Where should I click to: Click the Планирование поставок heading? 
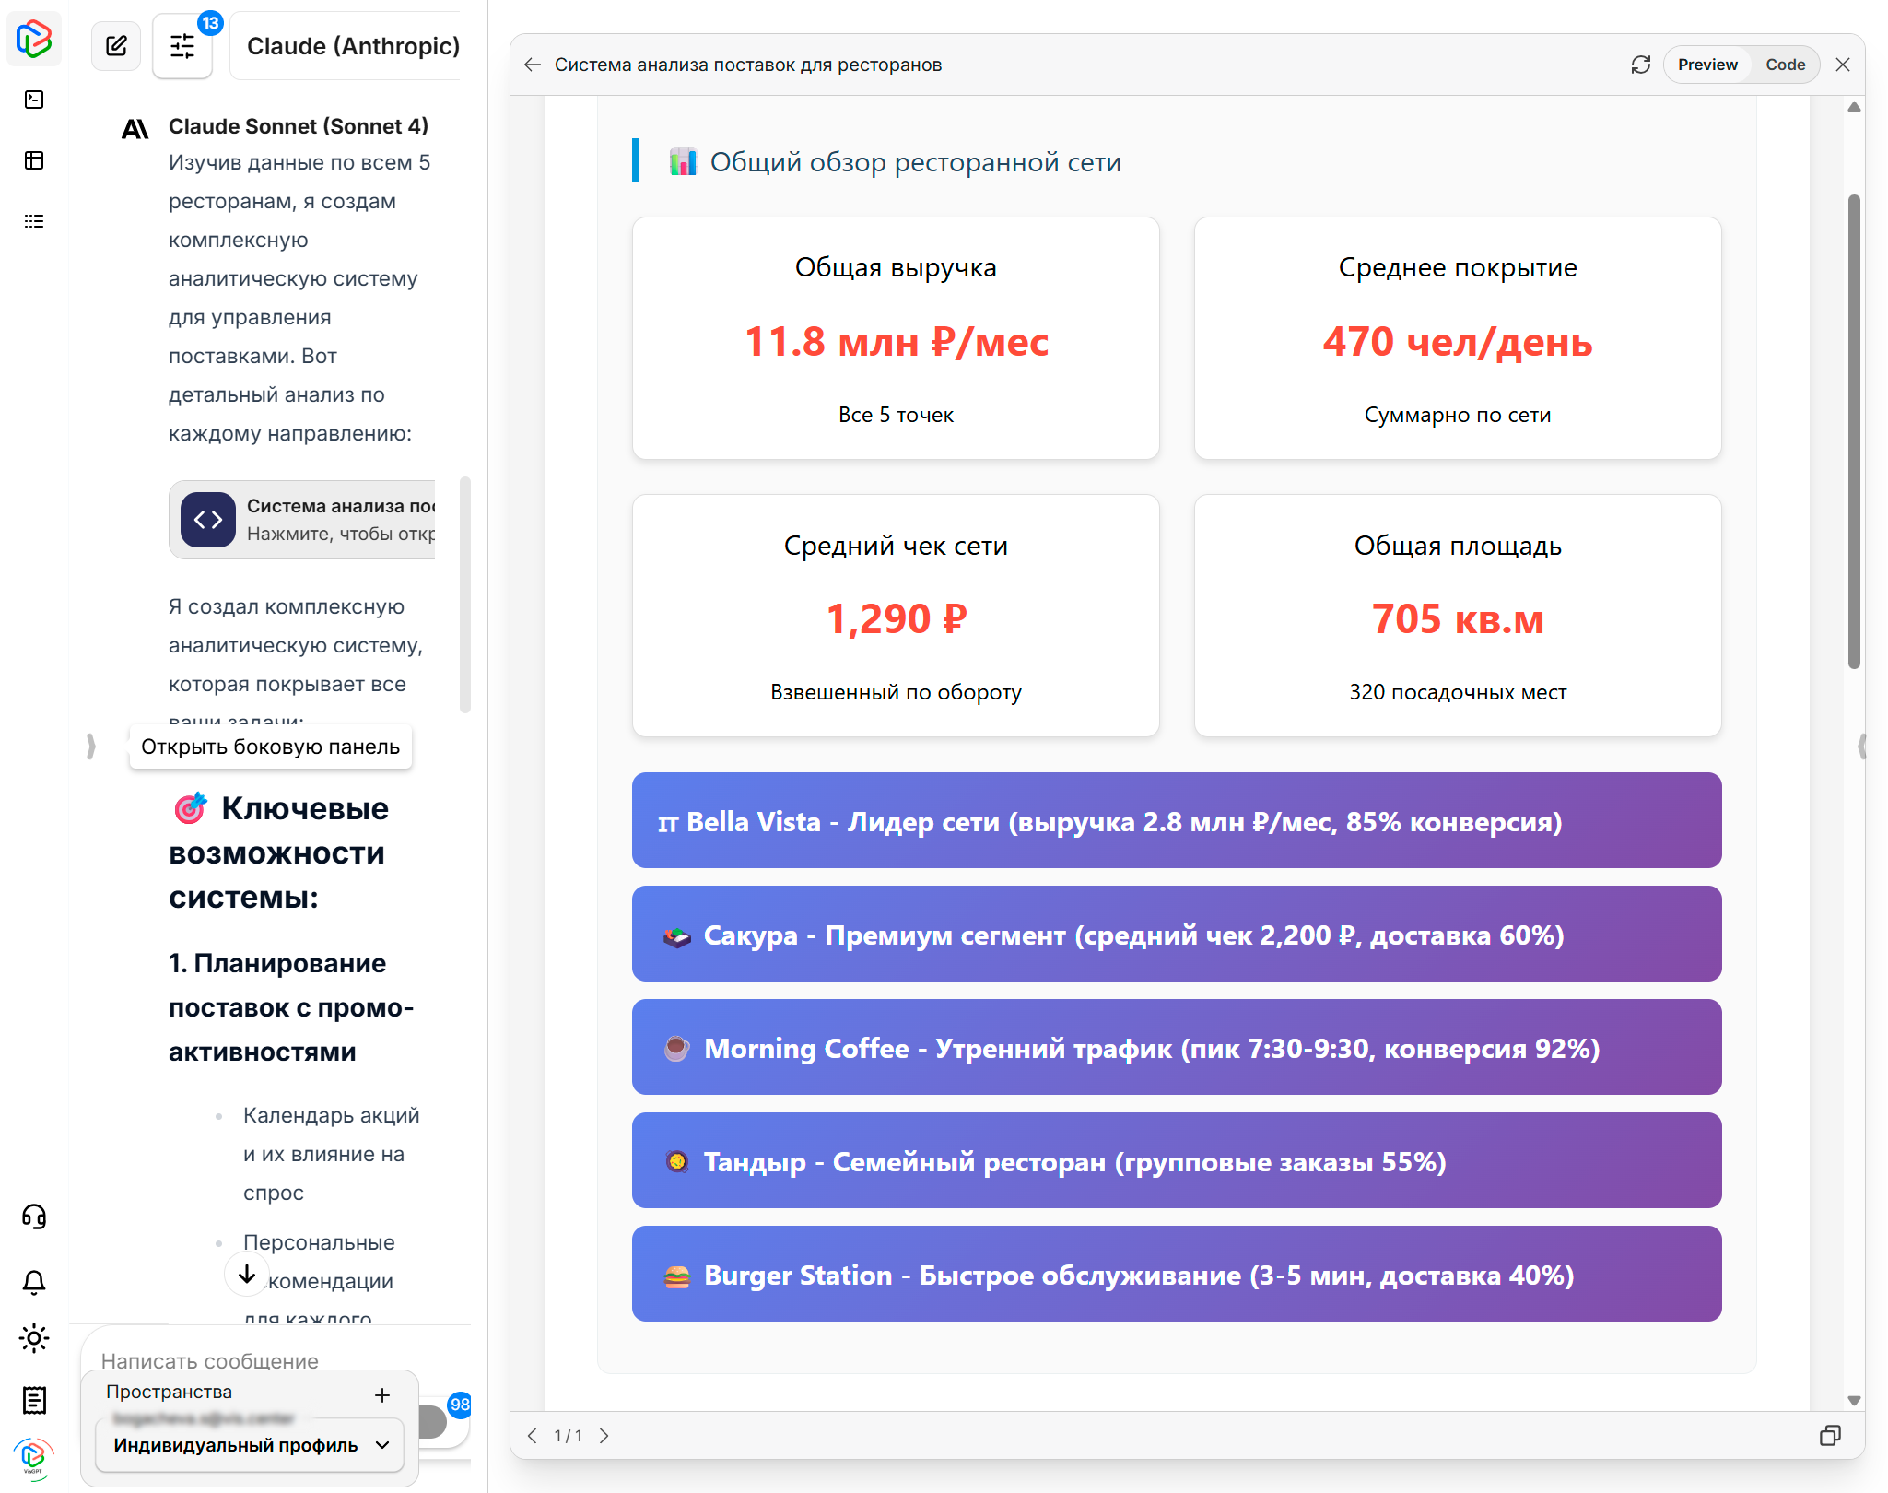point(291,1007)
